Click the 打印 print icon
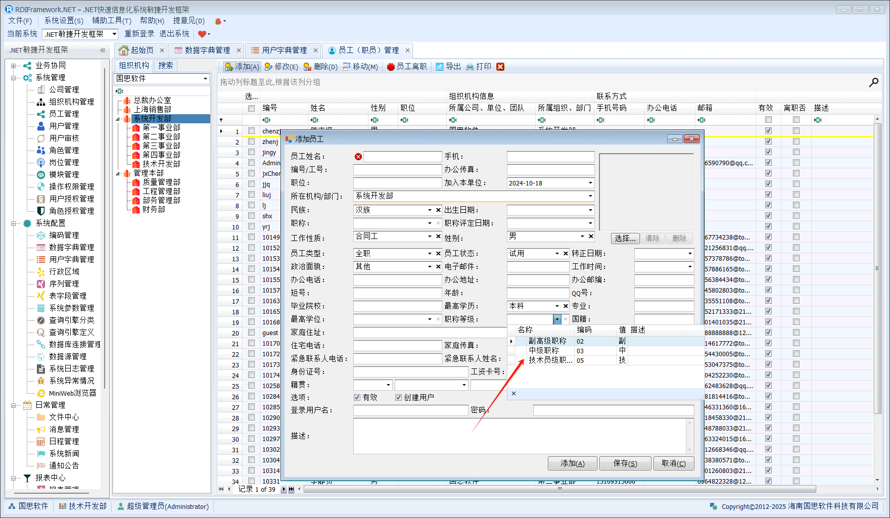Viewport: 890px width, 518px height. [x=470, y=67]
